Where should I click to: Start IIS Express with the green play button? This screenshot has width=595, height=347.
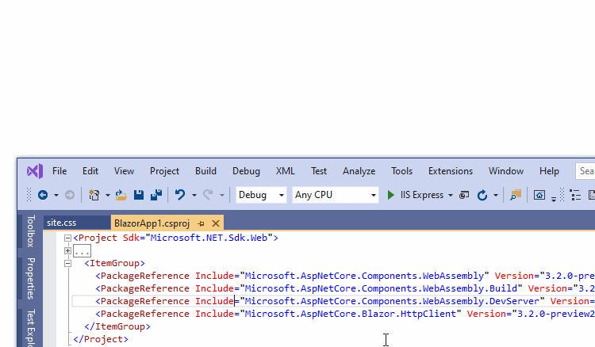click(390, 195)
